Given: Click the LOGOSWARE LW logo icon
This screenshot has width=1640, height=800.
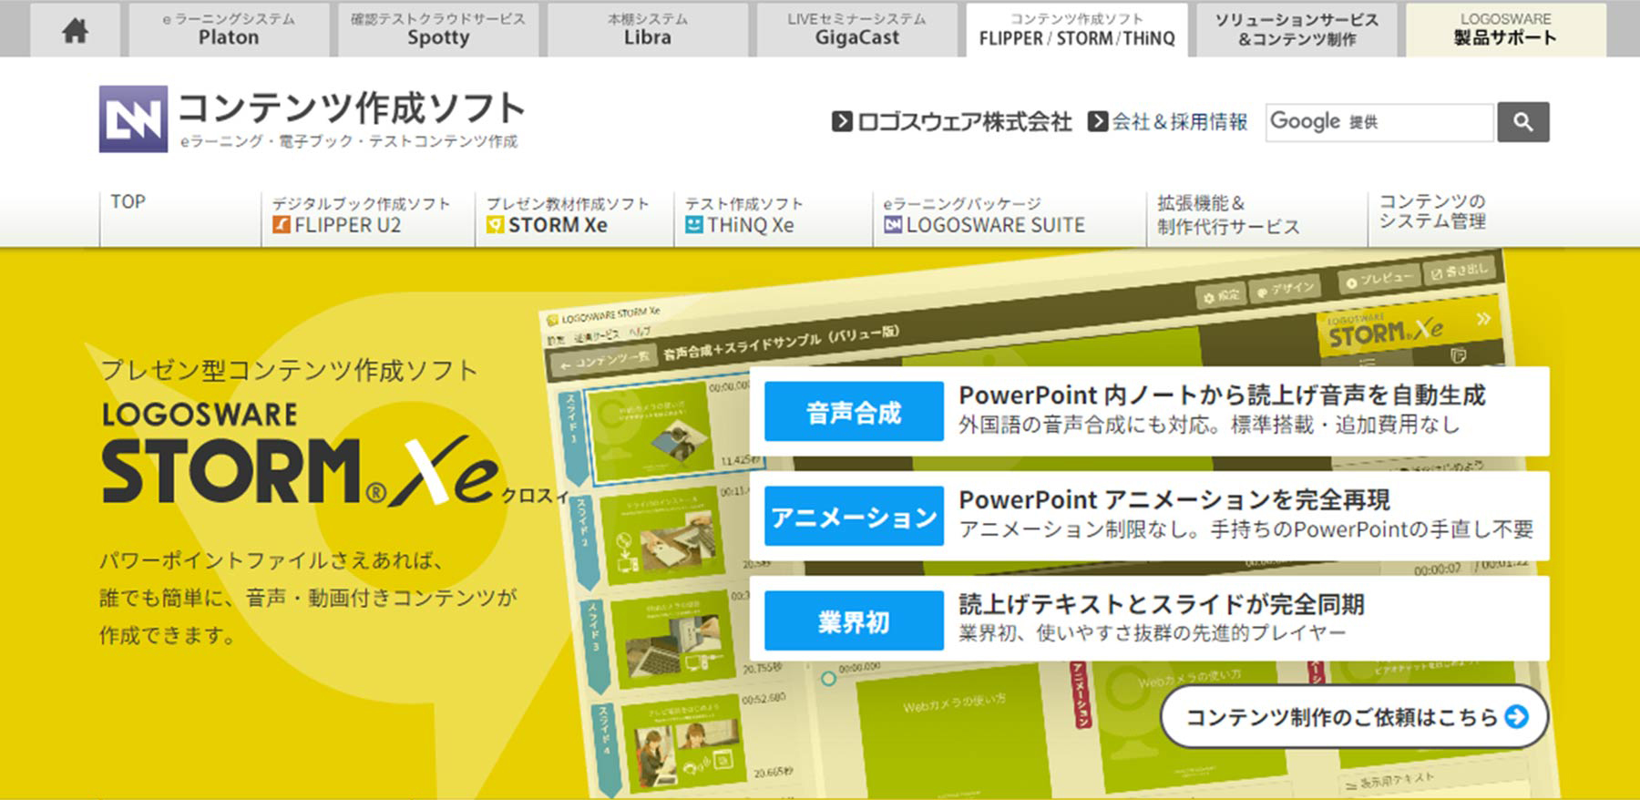Looking at the screenshot, I should coord(133,118).
